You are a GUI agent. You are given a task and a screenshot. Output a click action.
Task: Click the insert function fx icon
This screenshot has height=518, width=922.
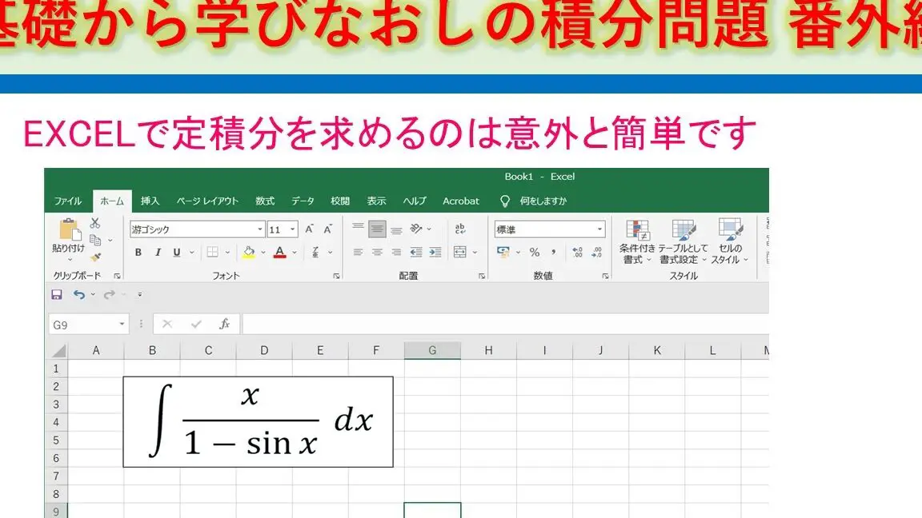(x=225, y=324)
